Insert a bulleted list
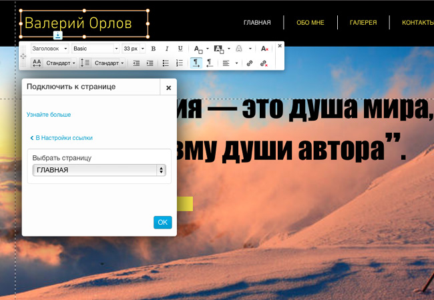 (166, 63)
